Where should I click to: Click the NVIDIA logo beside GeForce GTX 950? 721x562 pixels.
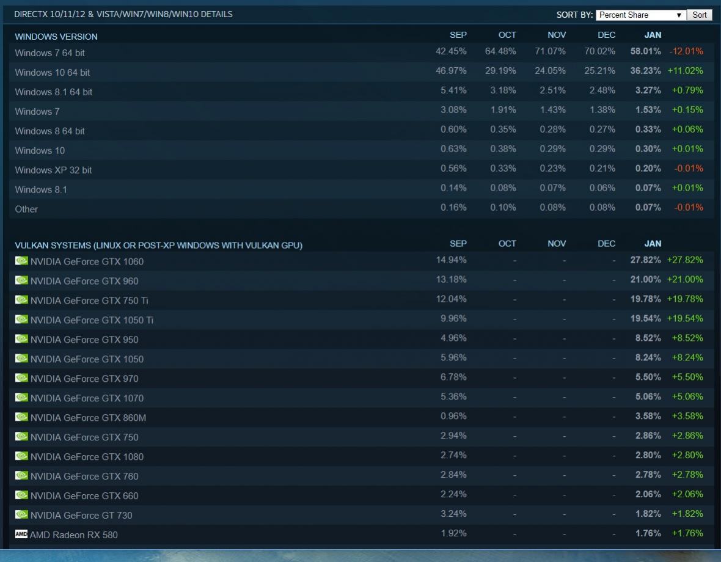(x=21, y=339)
